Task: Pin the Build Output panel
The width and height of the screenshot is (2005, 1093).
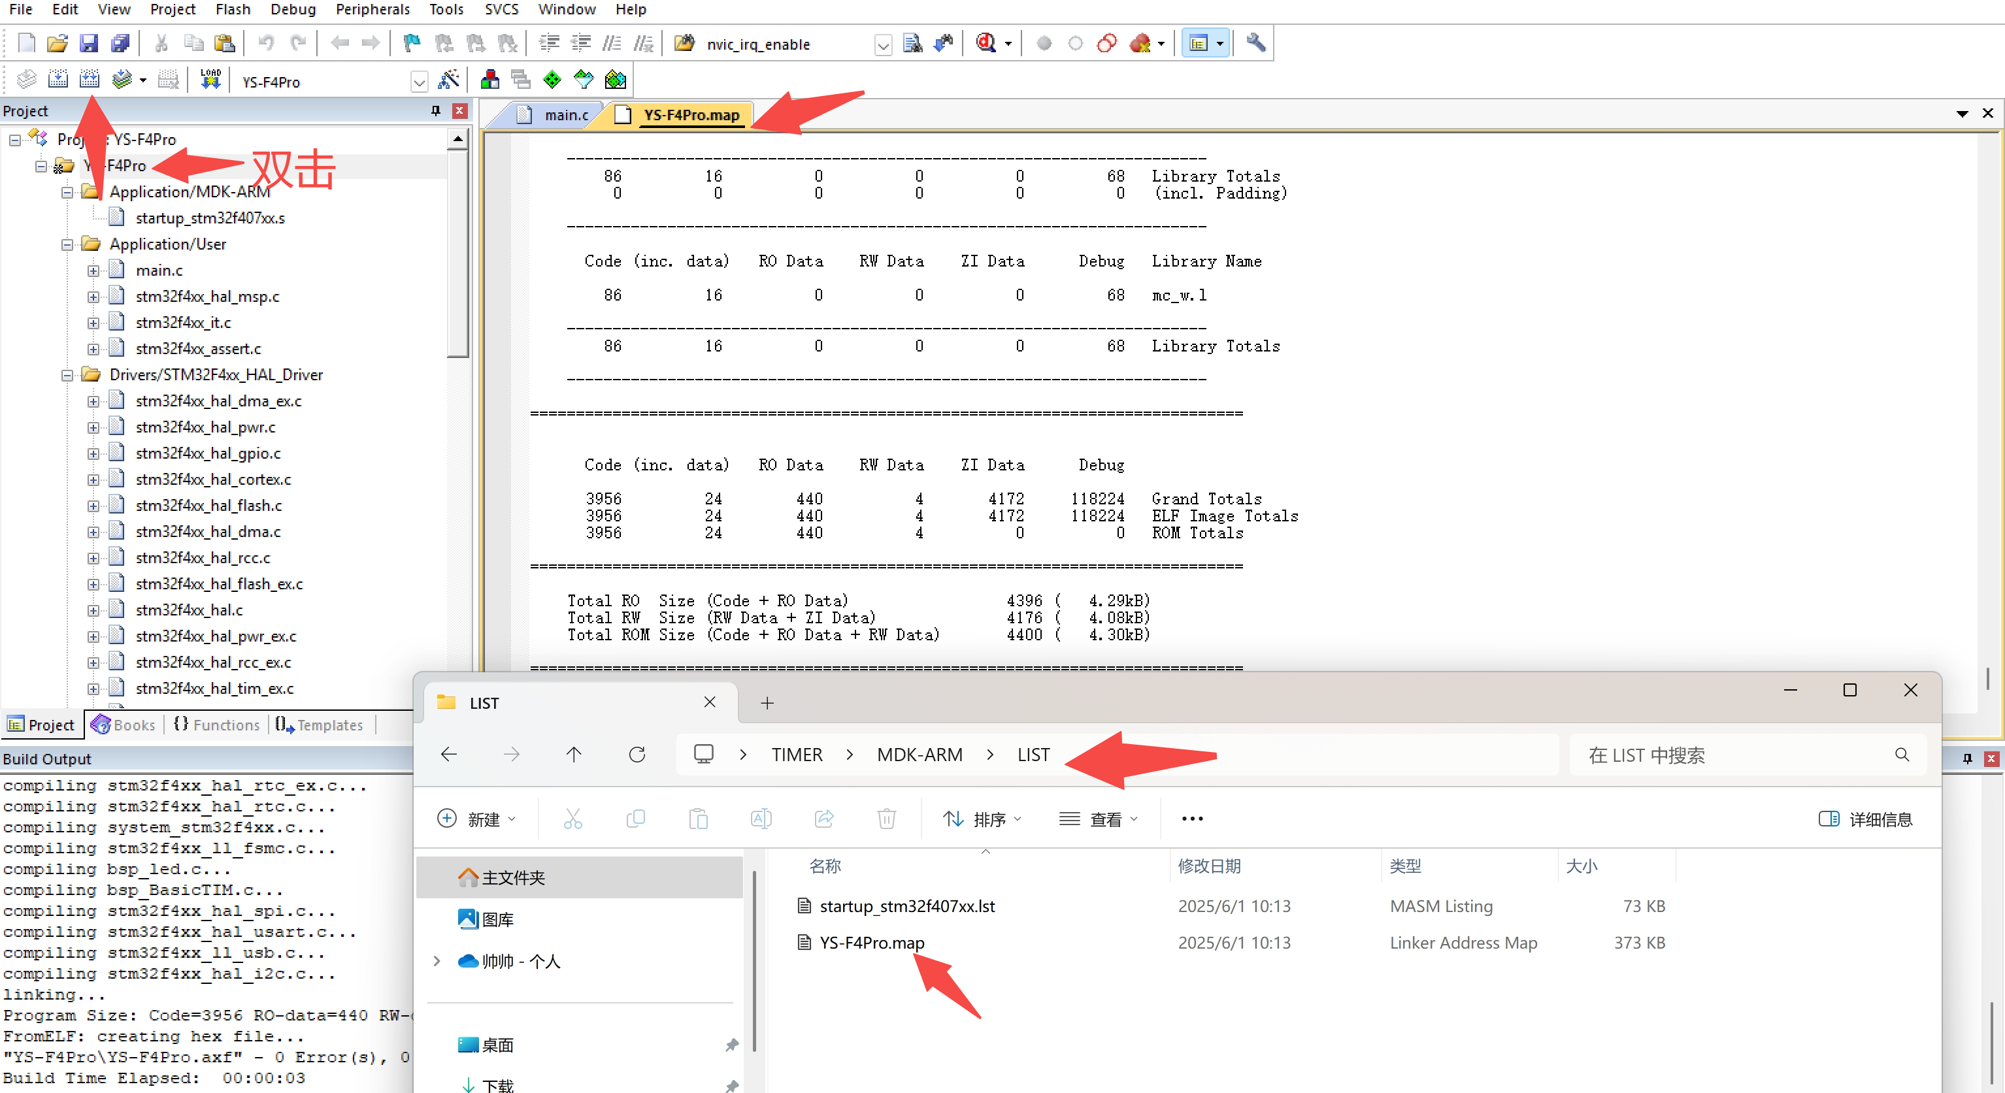Action: click(1968, 759)
